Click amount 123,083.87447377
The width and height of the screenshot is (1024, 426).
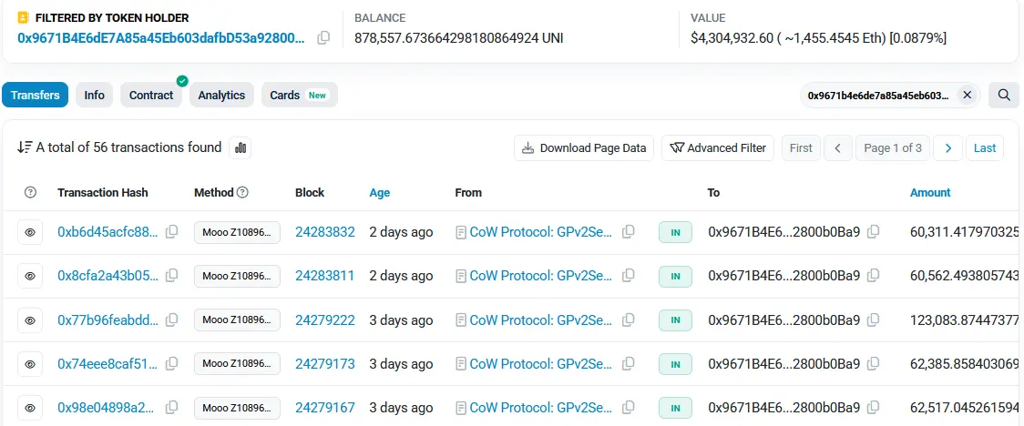[965, 319]
